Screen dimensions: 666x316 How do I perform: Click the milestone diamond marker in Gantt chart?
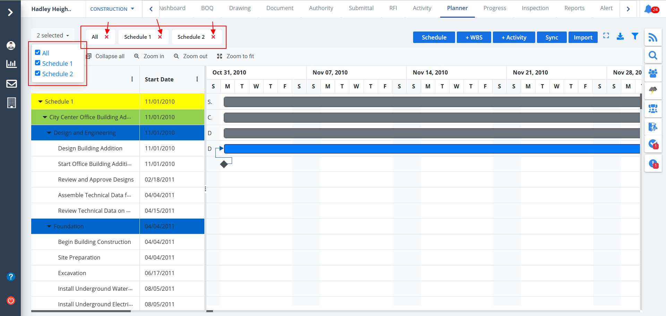click(x=224, y=164)
